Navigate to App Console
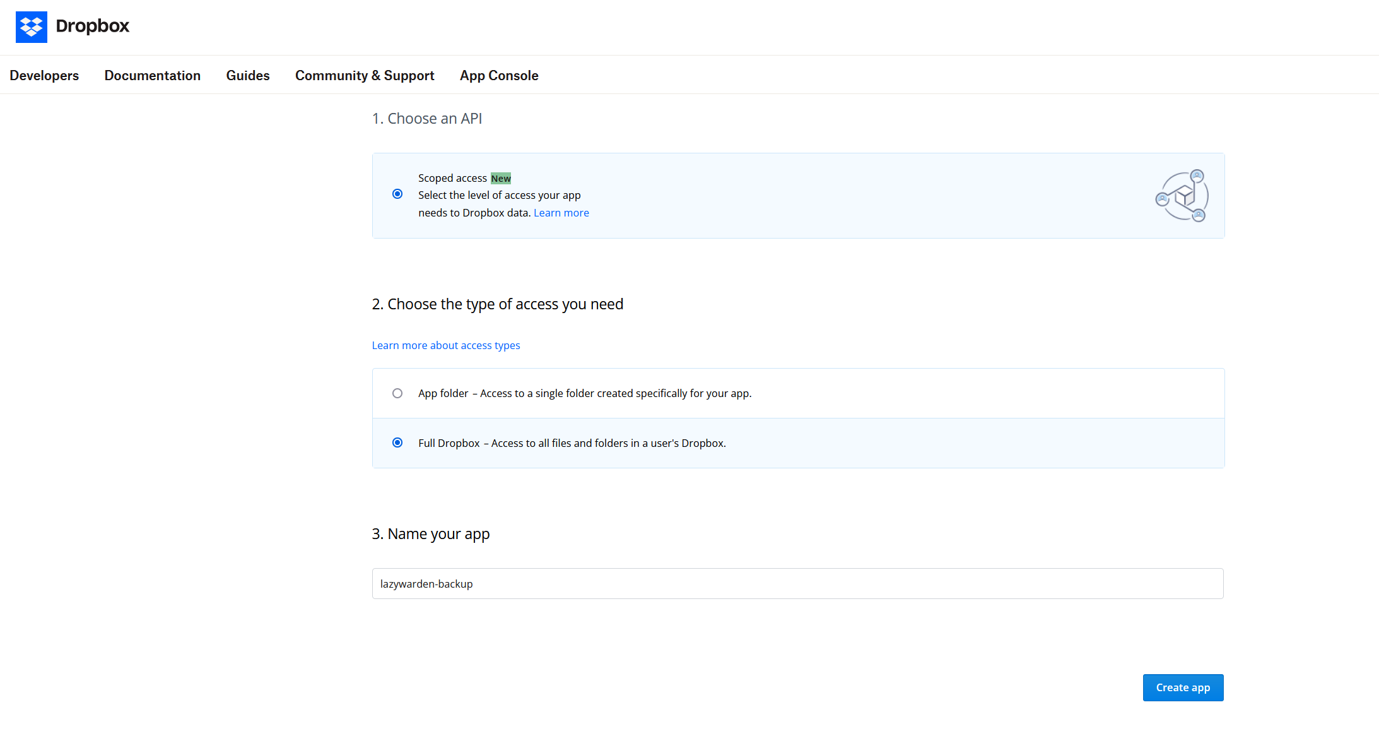The image size is (1379, 748). [498, 75]
